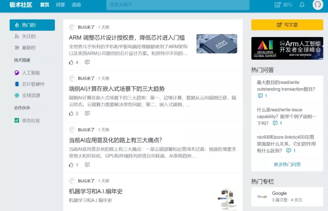Click the 极术社区 site logo

21,5
